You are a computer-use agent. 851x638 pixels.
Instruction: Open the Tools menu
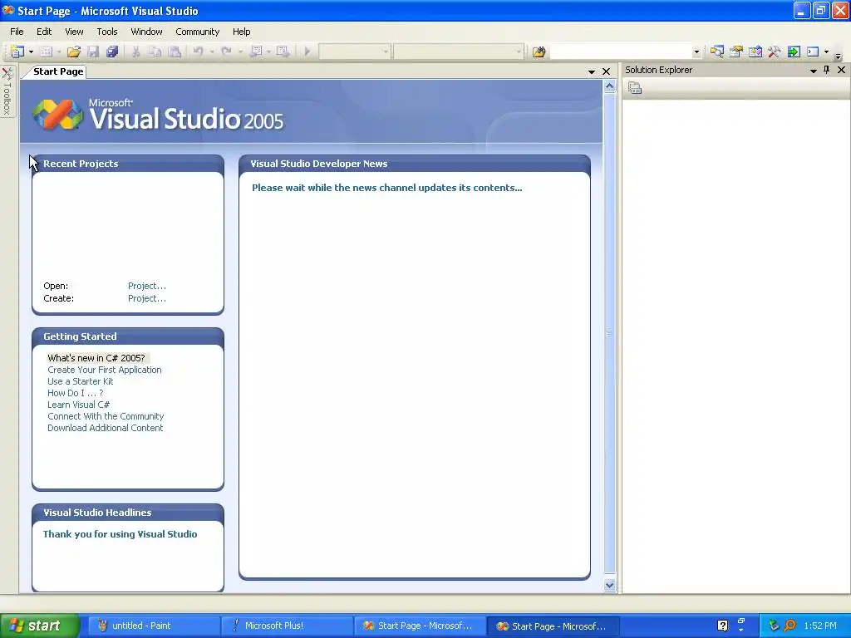pyautogui.click(x=107, y=32)
